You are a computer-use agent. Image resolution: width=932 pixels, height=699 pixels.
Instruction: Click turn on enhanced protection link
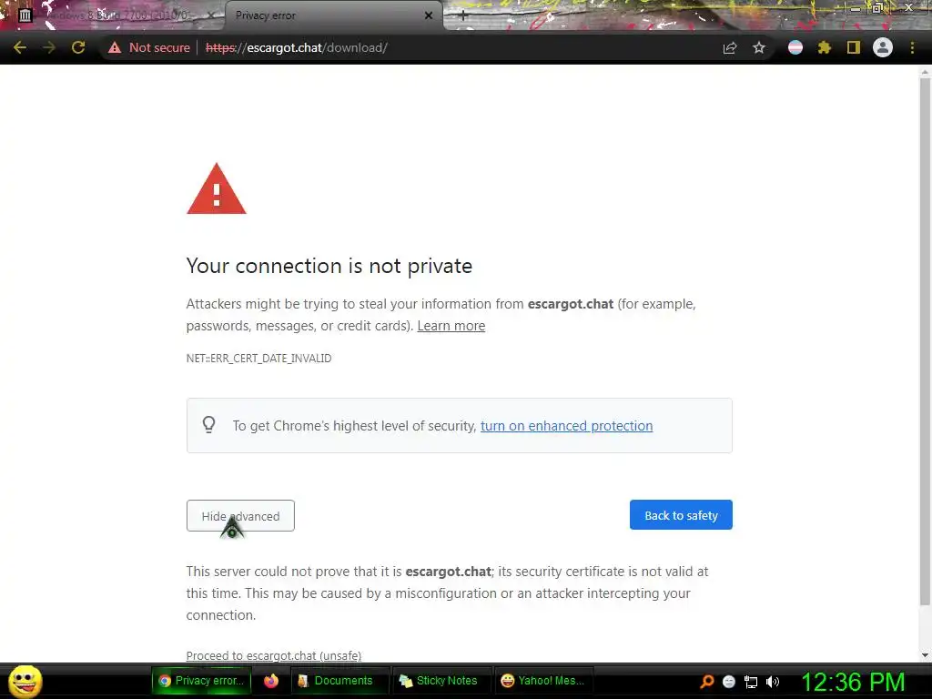click(566, 426)
